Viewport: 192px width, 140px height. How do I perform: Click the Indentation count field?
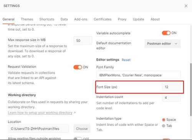coord(171,98)
